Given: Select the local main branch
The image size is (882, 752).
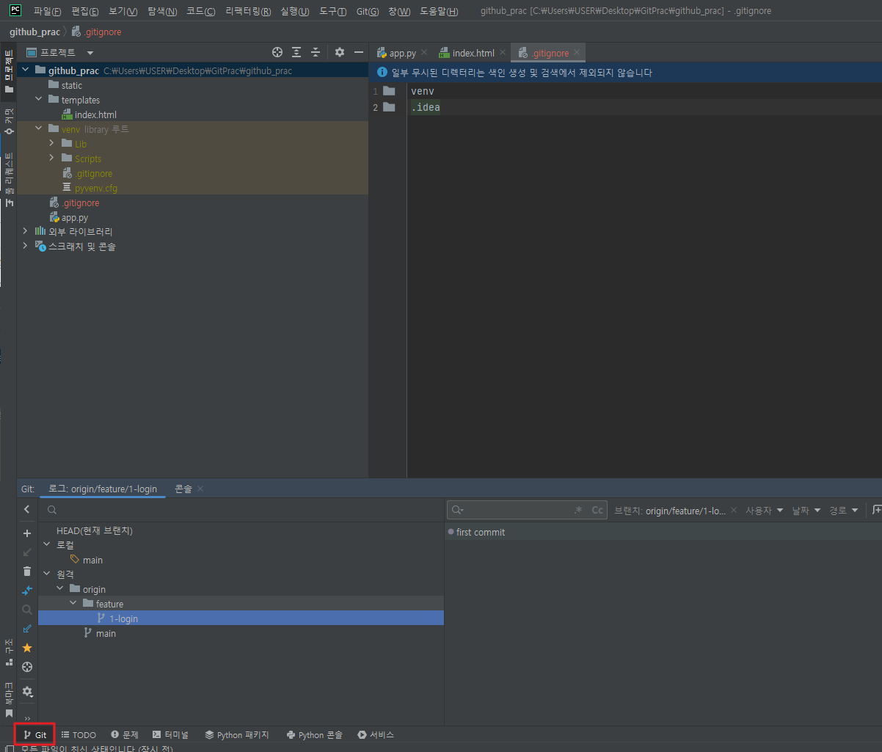Looking at the screenshot, I should pos(92,560).
